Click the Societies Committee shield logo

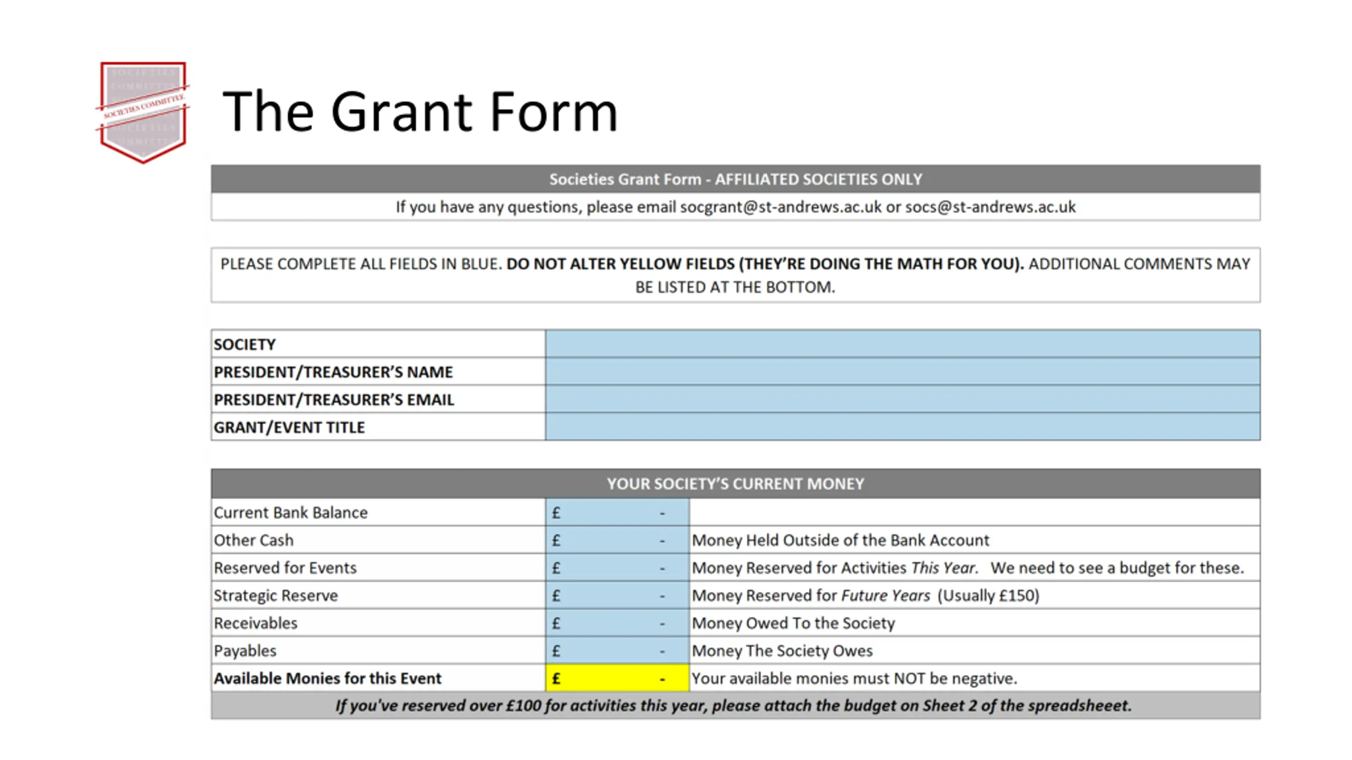tap(143, 112)
